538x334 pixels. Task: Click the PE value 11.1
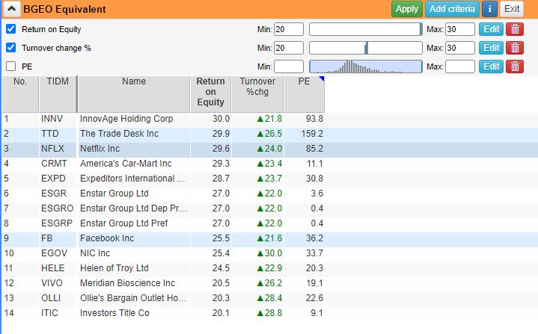pos(314,164)
